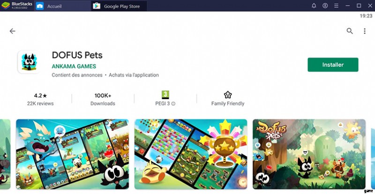
Task: Open the blue monster phones screenshot
Action: pos(73,154)
